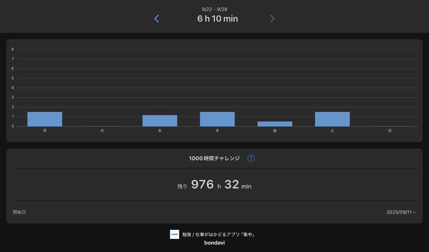
Task: Click the y-axis value 5
Action: tap(13, 78)
